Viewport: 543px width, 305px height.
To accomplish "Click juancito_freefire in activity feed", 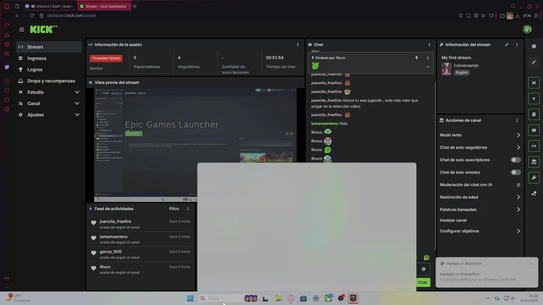I will [115, 222].
